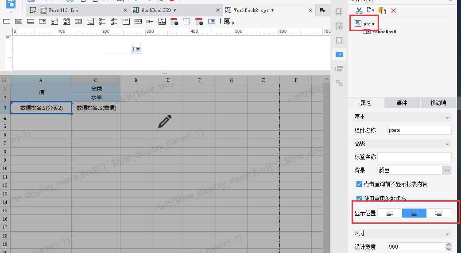The width and height of the screenshot is (461, 253).
Task: Select cell containing 数值排名.S(分类2)
Action: 41,108
